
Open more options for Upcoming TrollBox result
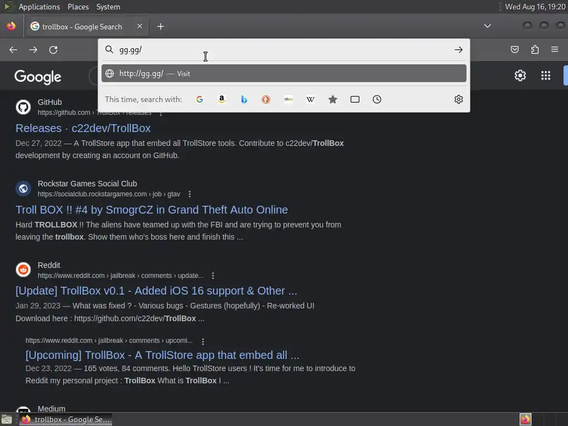click(x=203, y=341)
